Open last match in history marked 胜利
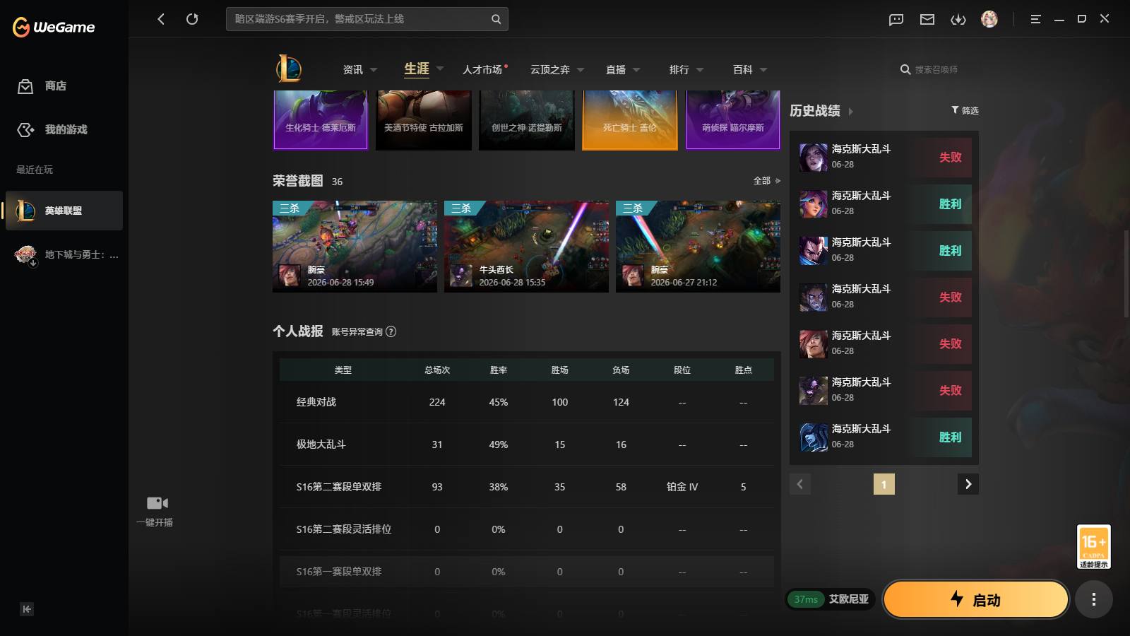 point(884,437)
